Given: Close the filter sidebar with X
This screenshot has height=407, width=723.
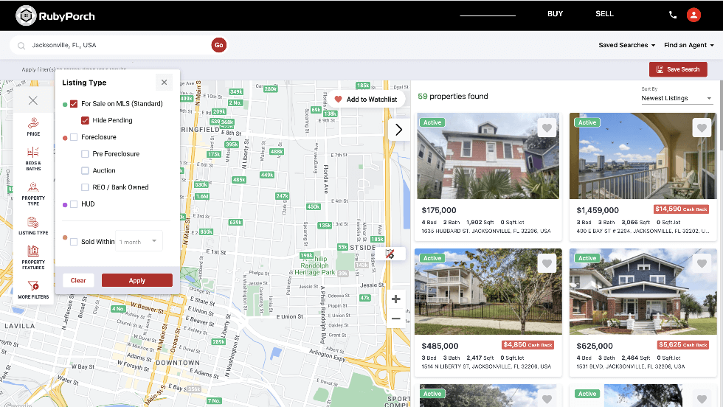Looking at the screenshot, I should 32,100.
